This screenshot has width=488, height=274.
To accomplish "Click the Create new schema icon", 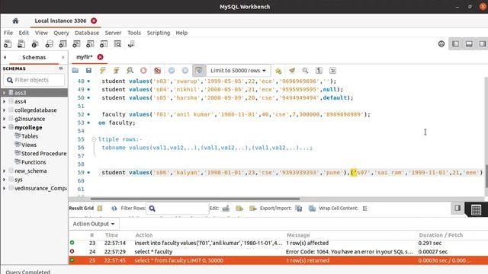I will click(49, 44).
